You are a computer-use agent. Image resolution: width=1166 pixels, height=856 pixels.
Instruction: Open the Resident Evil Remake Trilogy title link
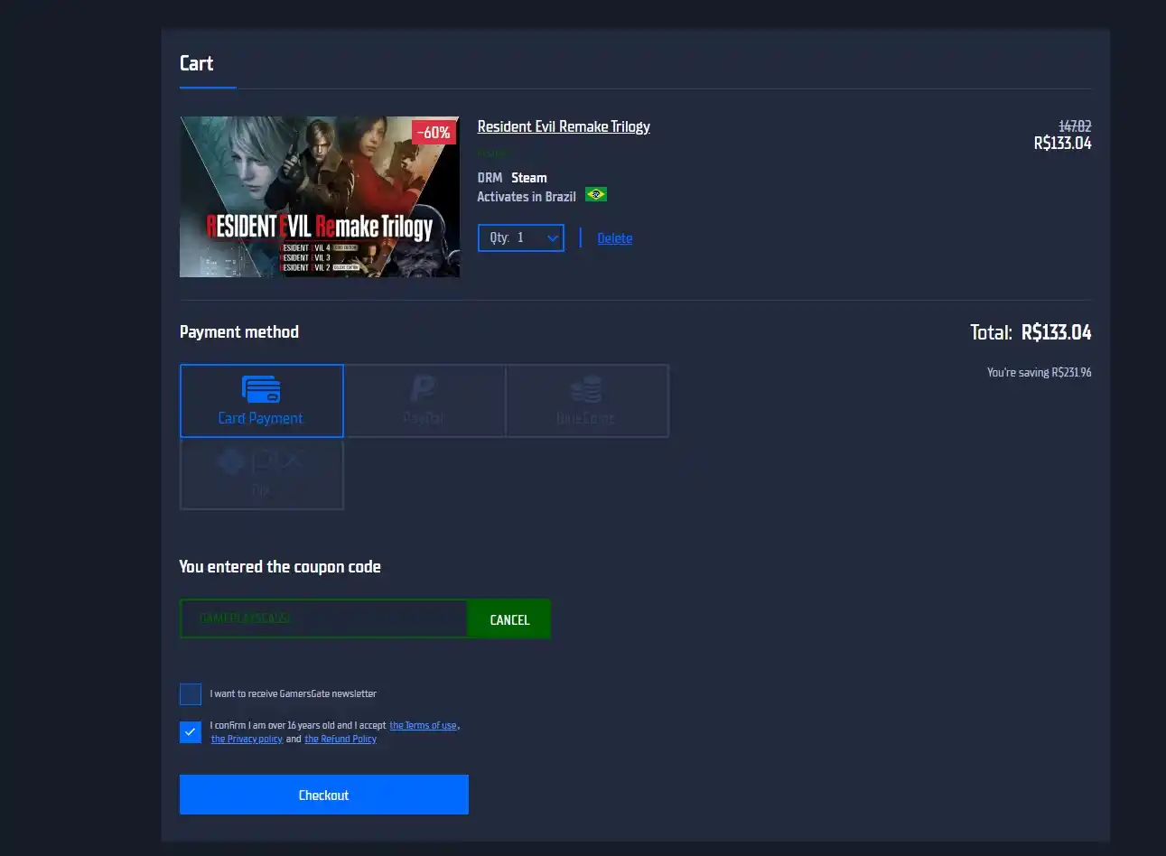point(564,126)
